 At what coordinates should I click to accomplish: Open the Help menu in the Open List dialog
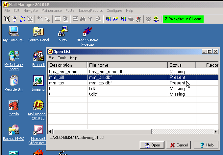[74, 58]
